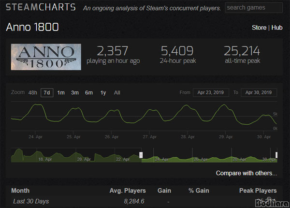The height and width of the screenshot is (208, 290).
Task: Click the 29. Apr axis label
Action: coord(226,137)
